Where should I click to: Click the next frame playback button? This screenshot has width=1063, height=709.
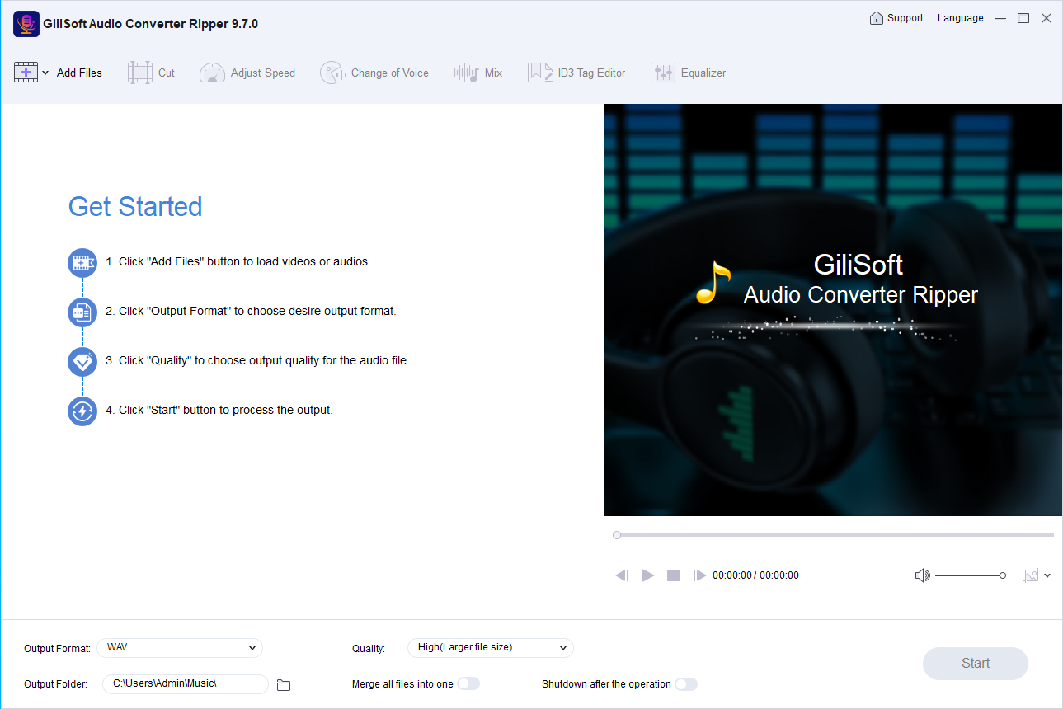click(700, 575)
